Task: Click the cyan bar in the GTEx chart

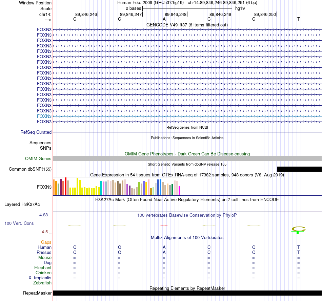Action: tap(101, 188)
